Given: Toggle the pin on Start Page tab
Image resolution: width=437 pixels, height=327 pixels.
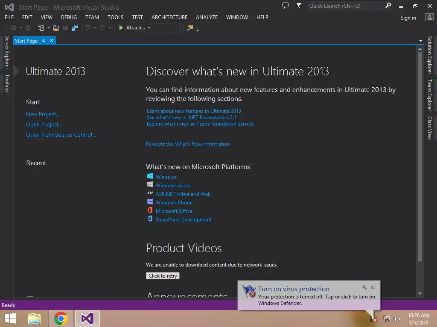Looking at the screenshot, I should point(44,41).
